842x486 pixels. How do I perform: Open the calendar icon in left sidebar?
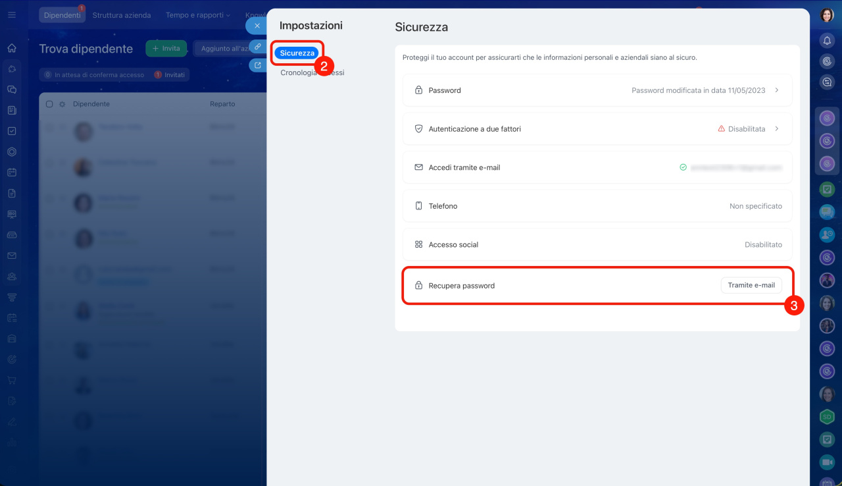coord(12,173)
